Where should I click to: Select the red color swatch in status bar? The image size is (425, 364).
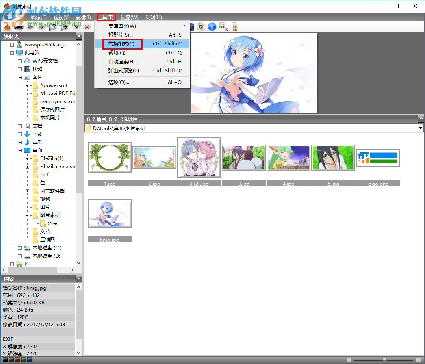pos(17,360)
